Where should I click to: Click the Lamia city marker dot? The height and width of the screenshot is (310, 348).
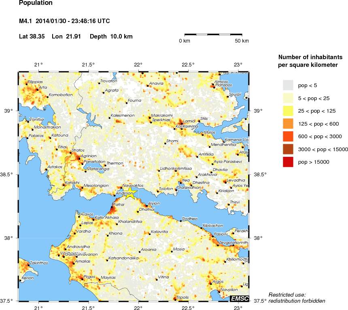point(182,123)
